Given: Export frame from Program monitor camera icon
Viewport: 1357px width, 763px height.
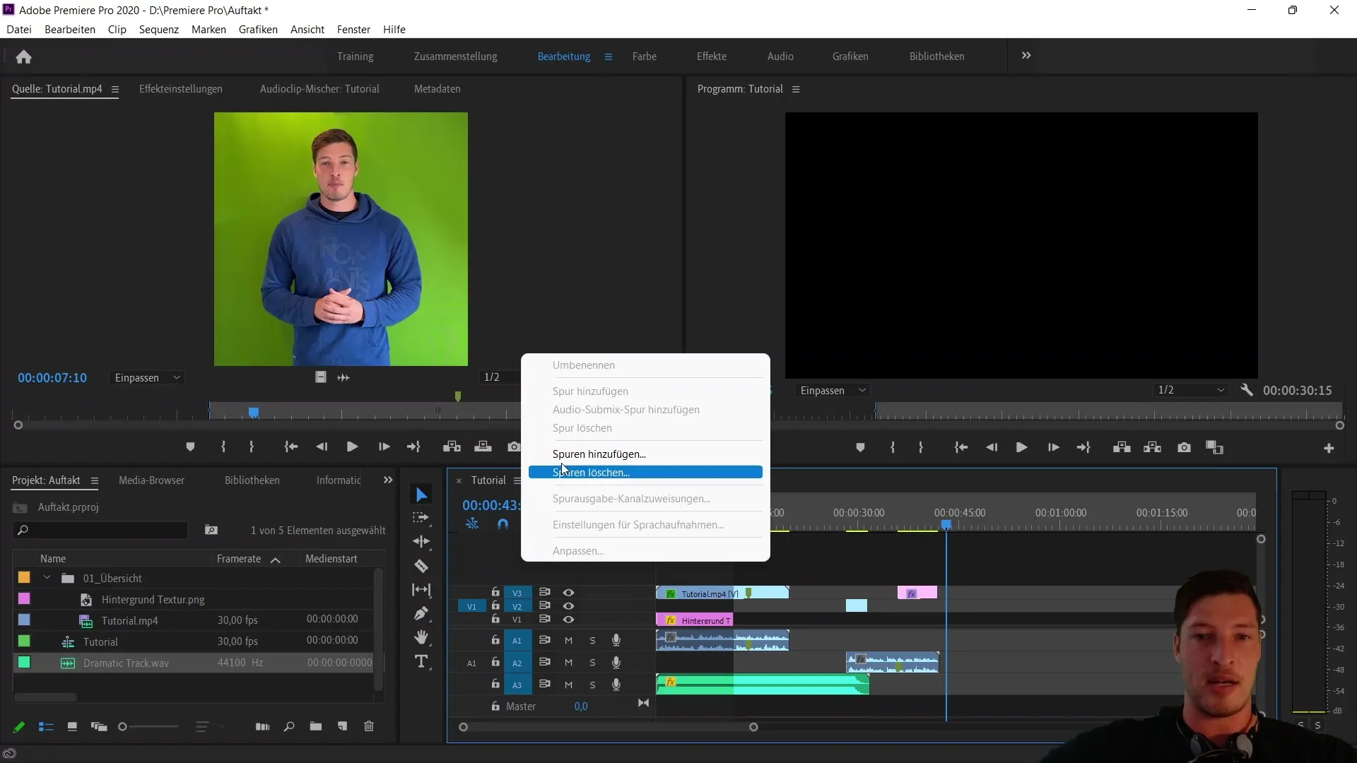Looking at the screenshot, I should (x=1185, y=448).
